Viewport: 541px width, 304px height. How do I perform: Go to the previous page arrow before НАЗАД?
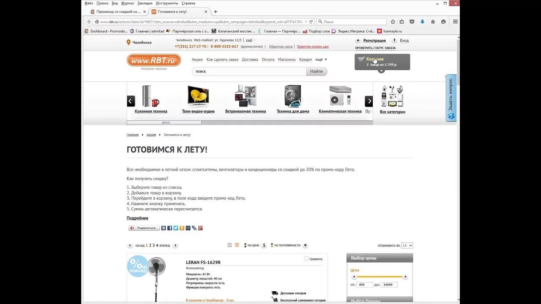130,245
